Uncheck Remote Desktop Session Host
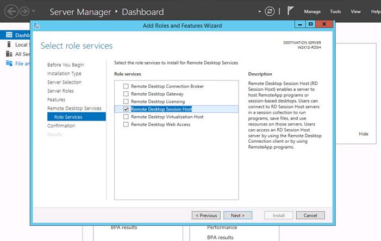The height and width of the screenshot is (241, 381). click(126, 109)
